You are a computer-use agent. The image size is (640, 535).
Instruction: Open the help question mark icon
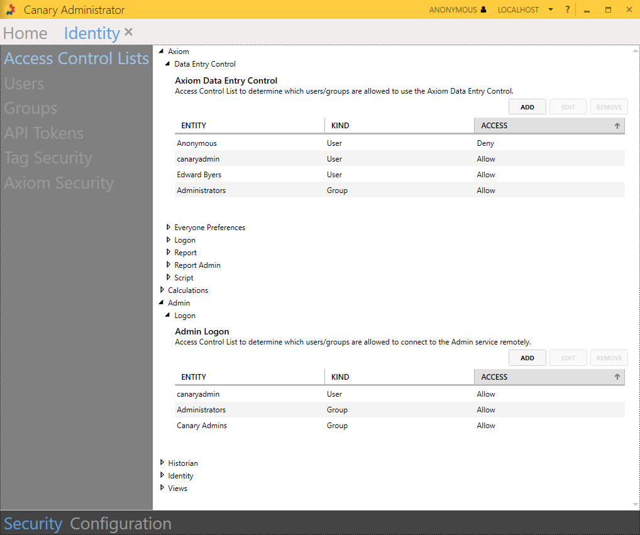pyautogui.click(x=568, y=9)
